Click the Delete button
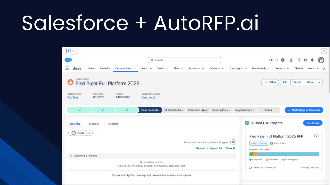This screenshot has width=330, height=185. point(297,82)
